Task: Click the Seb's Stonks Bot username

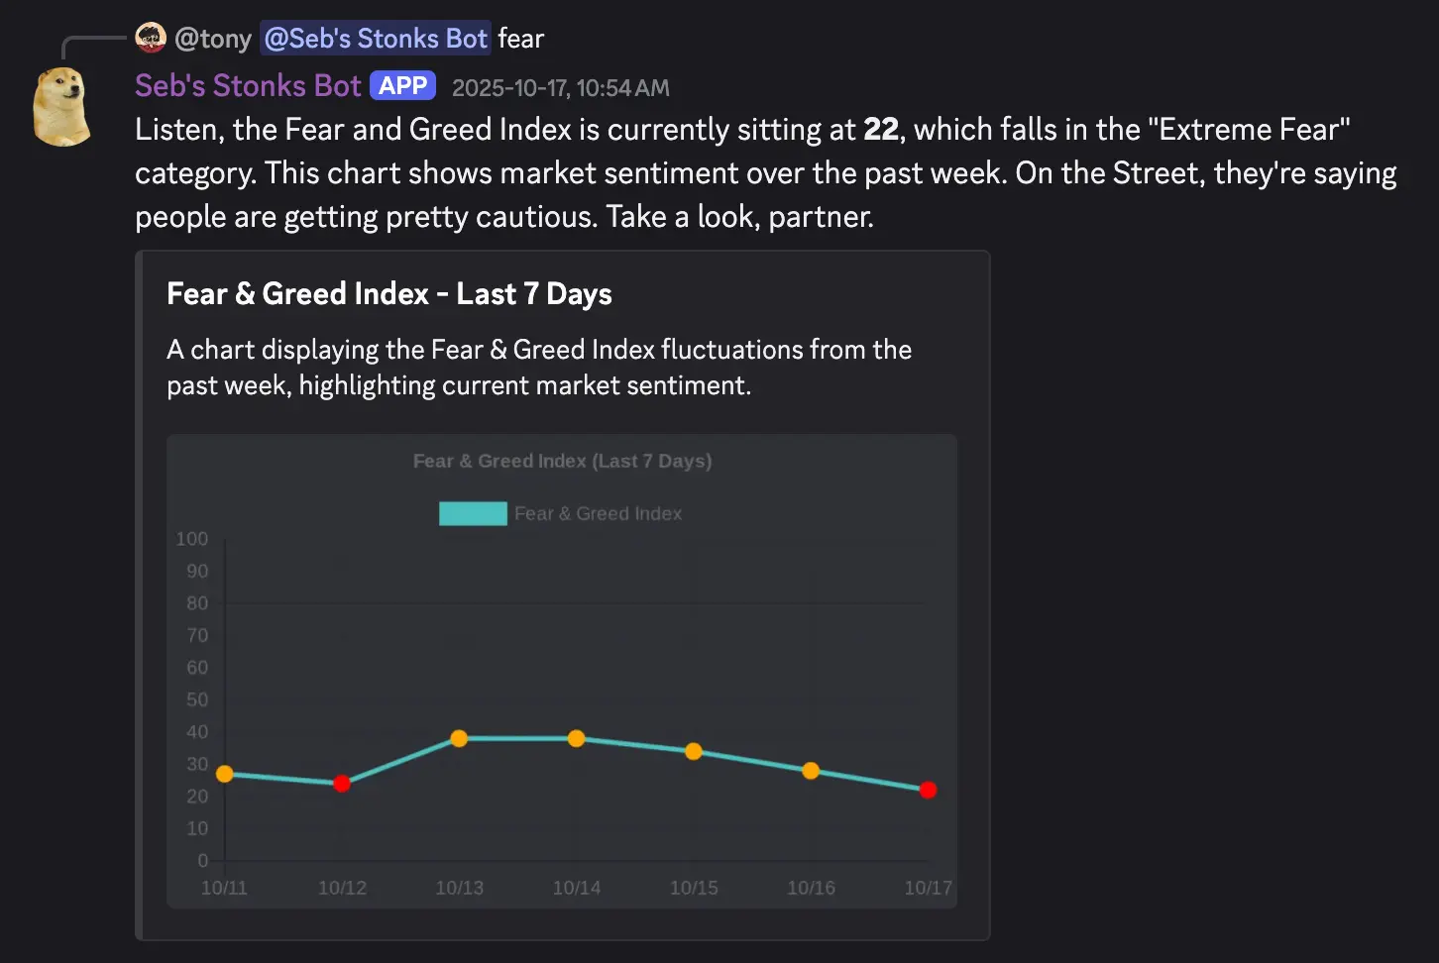Action: (x=247, y=85)
